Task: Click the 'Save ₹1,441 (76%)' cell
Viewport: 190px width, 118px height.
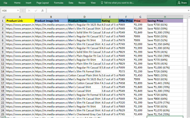Action: [165, 83]
